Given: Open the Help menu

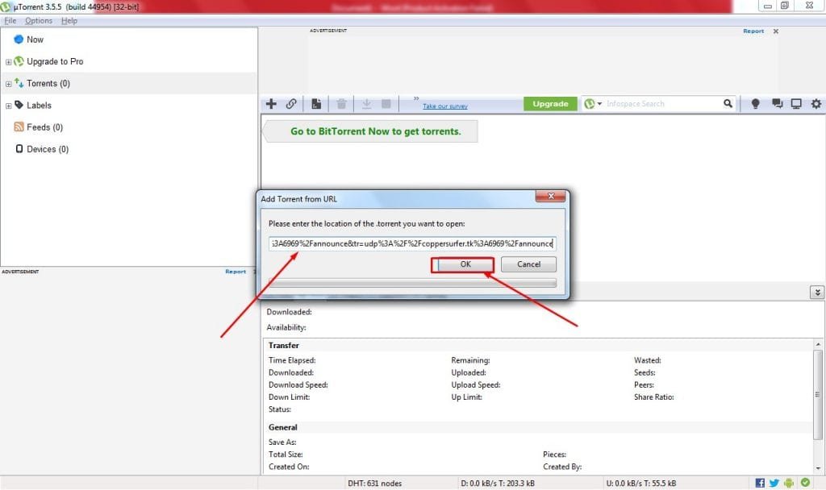Looking at the screenshot, I should (x=69, y=21).
